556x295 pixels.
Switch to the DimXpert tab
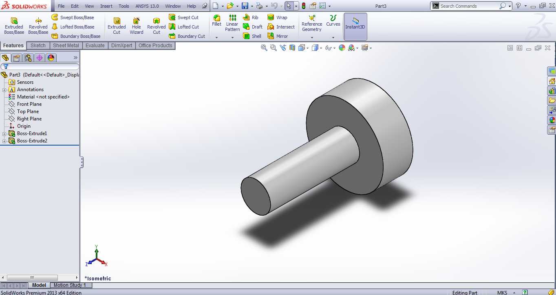(x=122, y=46)
